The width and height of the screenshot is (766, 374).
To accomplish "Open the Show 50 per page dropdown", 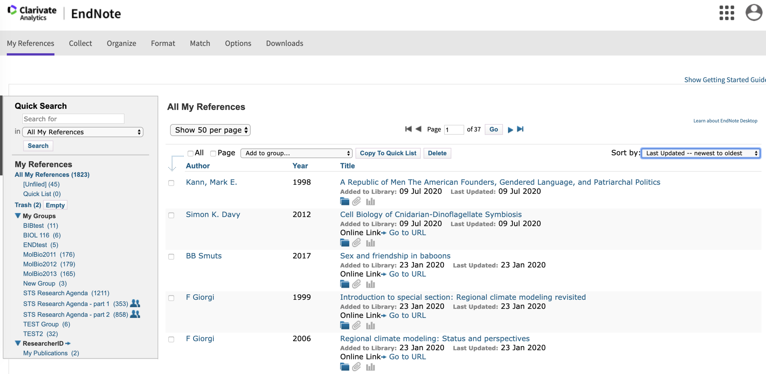I will [x=210, y=130].
